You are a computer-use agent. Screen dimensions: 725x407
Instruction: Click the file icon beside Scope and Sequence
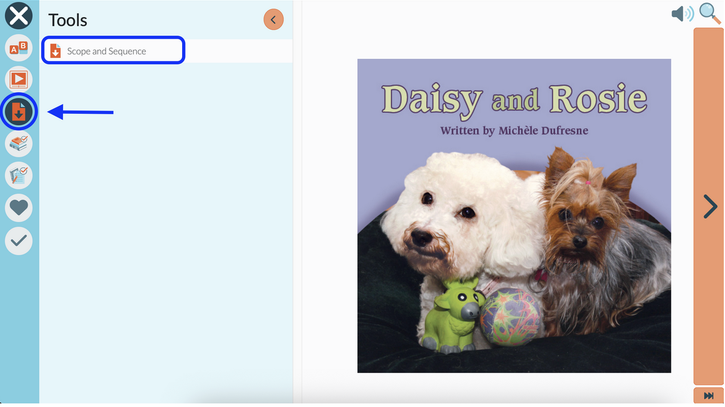(55, 51)
